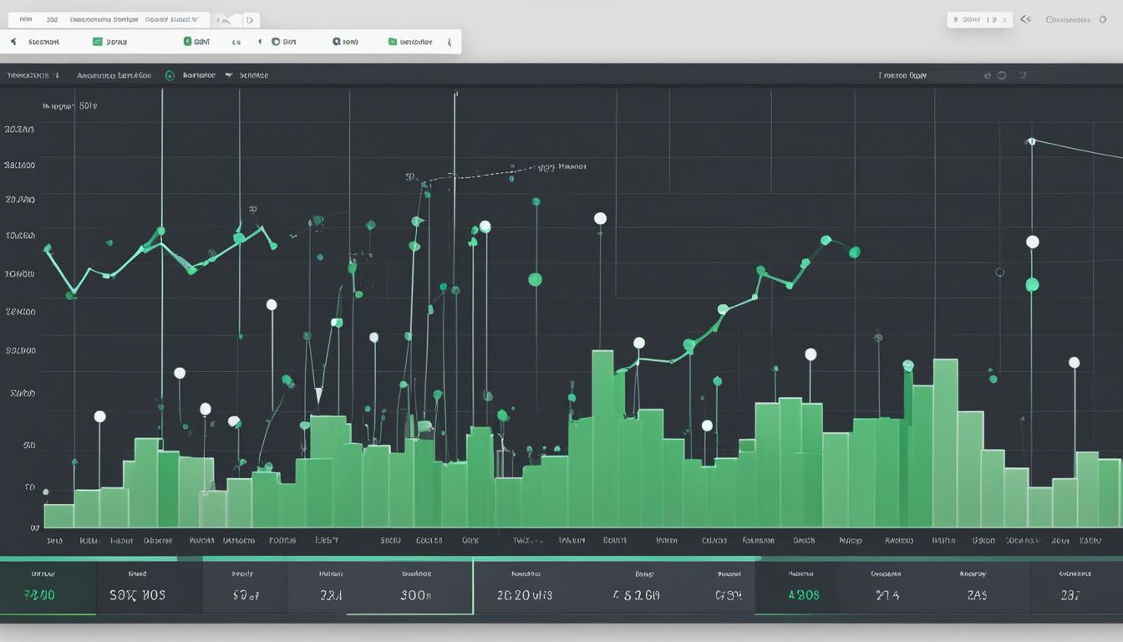Image resolution: width=1123 pixels, height=642 pixels.
Task: Click the circular refresh icon in chart header right side
Action: click(1002, 75)
